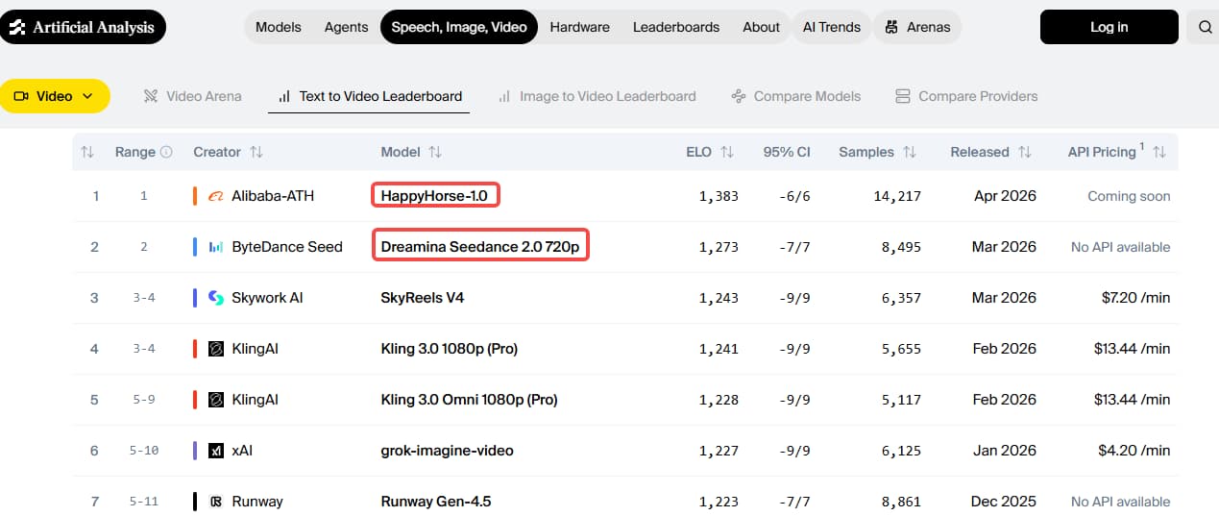The height and width of the screenshot is (516, 1219).
Task: Expand the Leaderboards navigation menu
Action: point(675,27)
